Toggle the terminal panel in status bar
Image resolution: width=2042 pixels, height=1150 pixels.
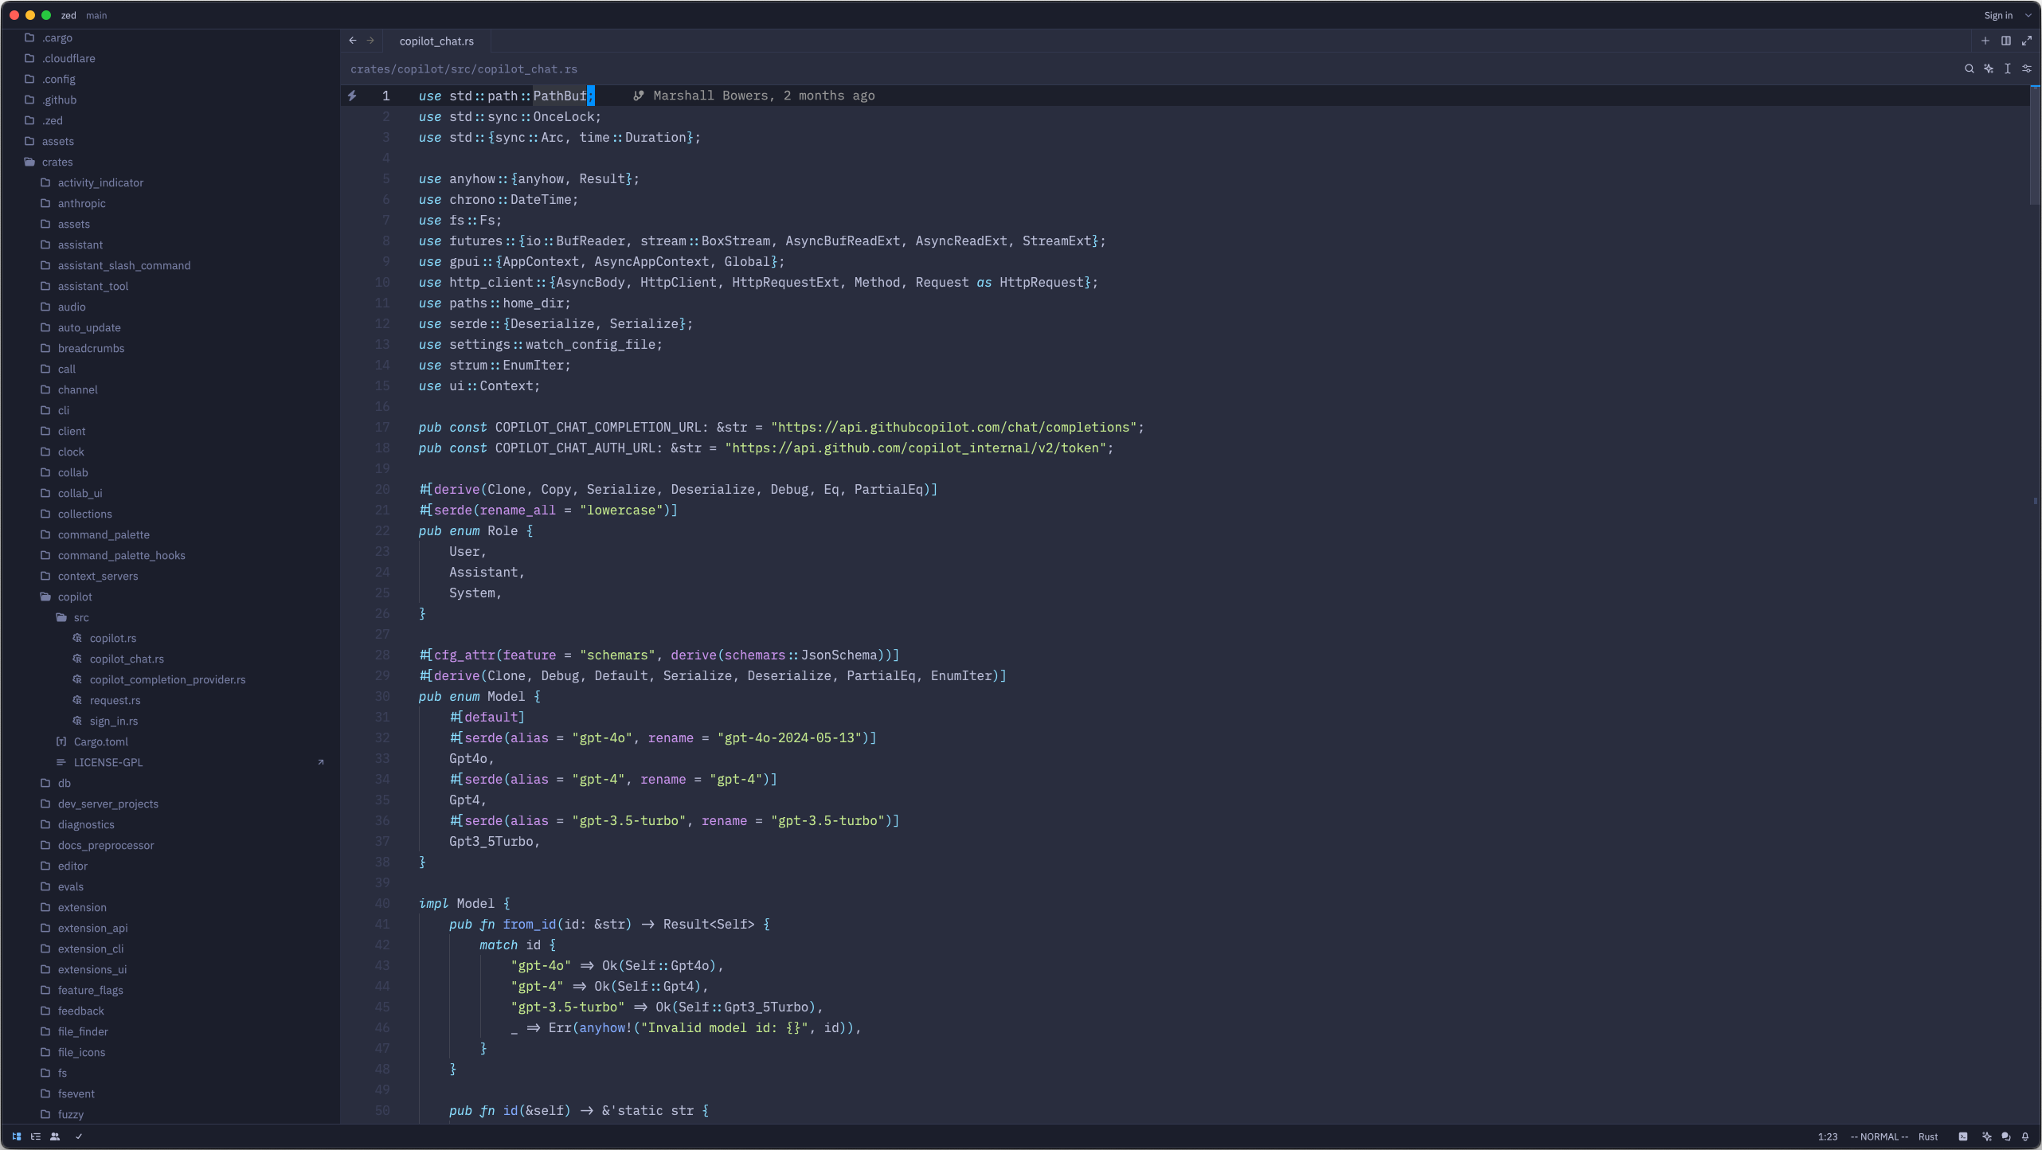pyautogui.click(x=1963, y=1136)
